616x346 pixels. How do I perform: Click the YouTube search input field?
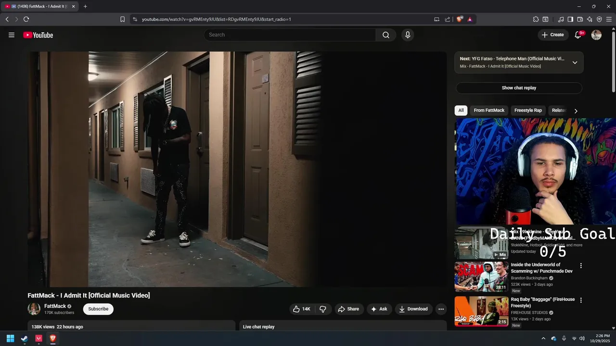[x=290, y=35]
